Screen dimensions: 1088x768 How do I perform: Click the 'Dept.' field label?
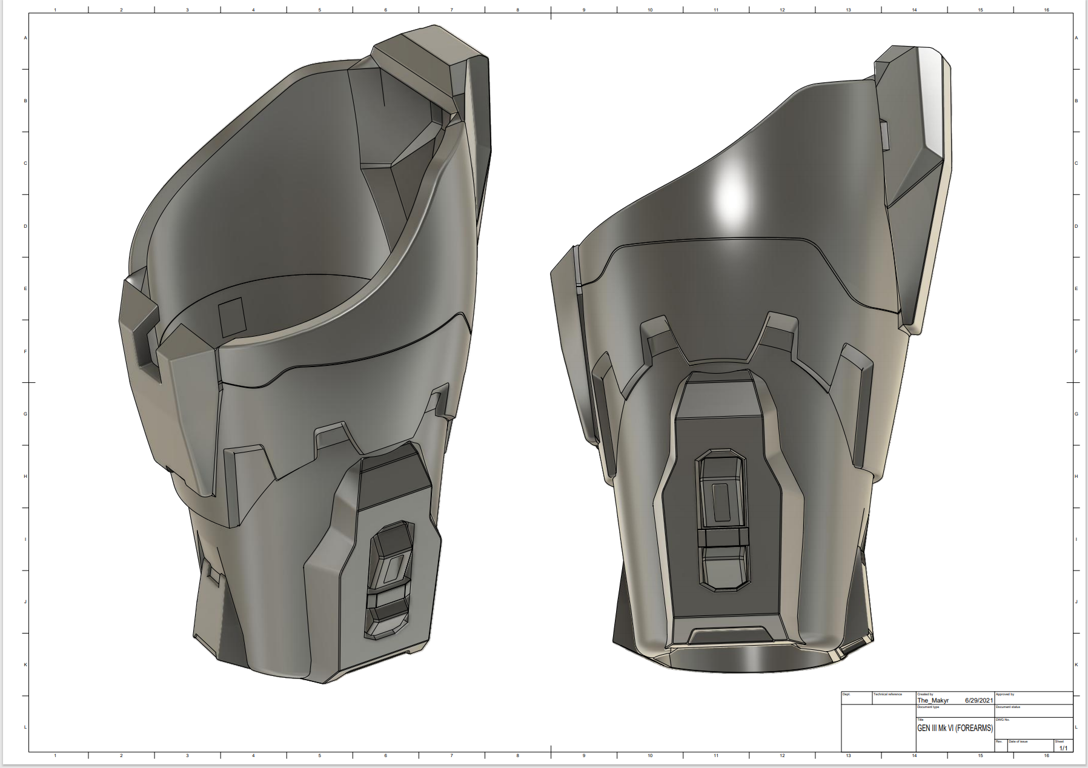[x=846, y=694]
